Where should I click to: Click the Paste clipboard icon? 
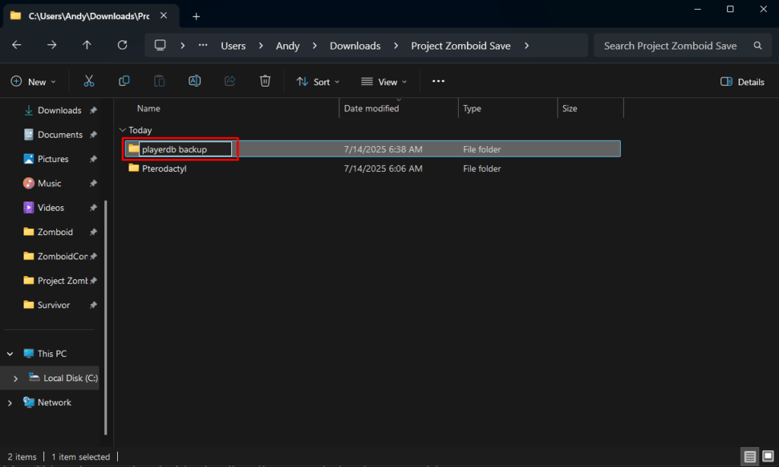[x=160, y=81]
